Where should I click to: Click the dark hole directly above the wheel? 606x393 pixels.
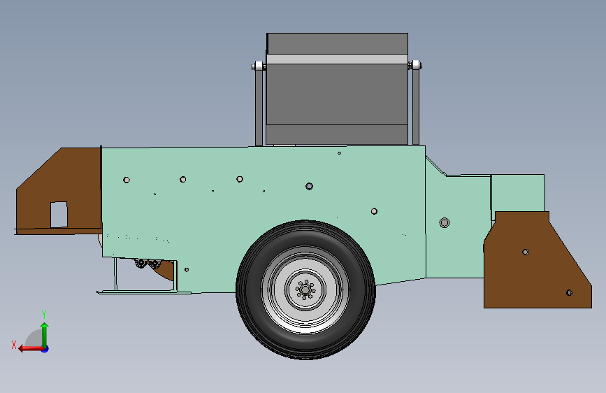(309, 187)
